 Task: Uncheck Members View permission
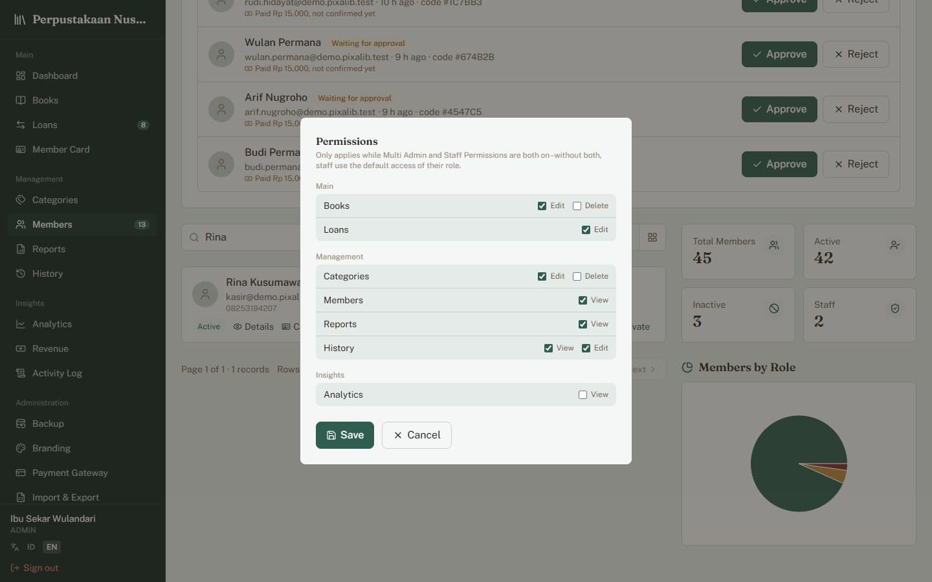[x=582, y=300]
